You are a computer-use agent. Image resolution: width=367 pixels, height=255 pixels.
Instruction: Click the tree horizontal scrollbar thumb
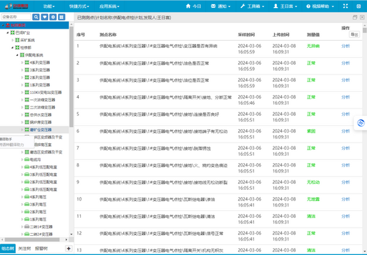32,240
